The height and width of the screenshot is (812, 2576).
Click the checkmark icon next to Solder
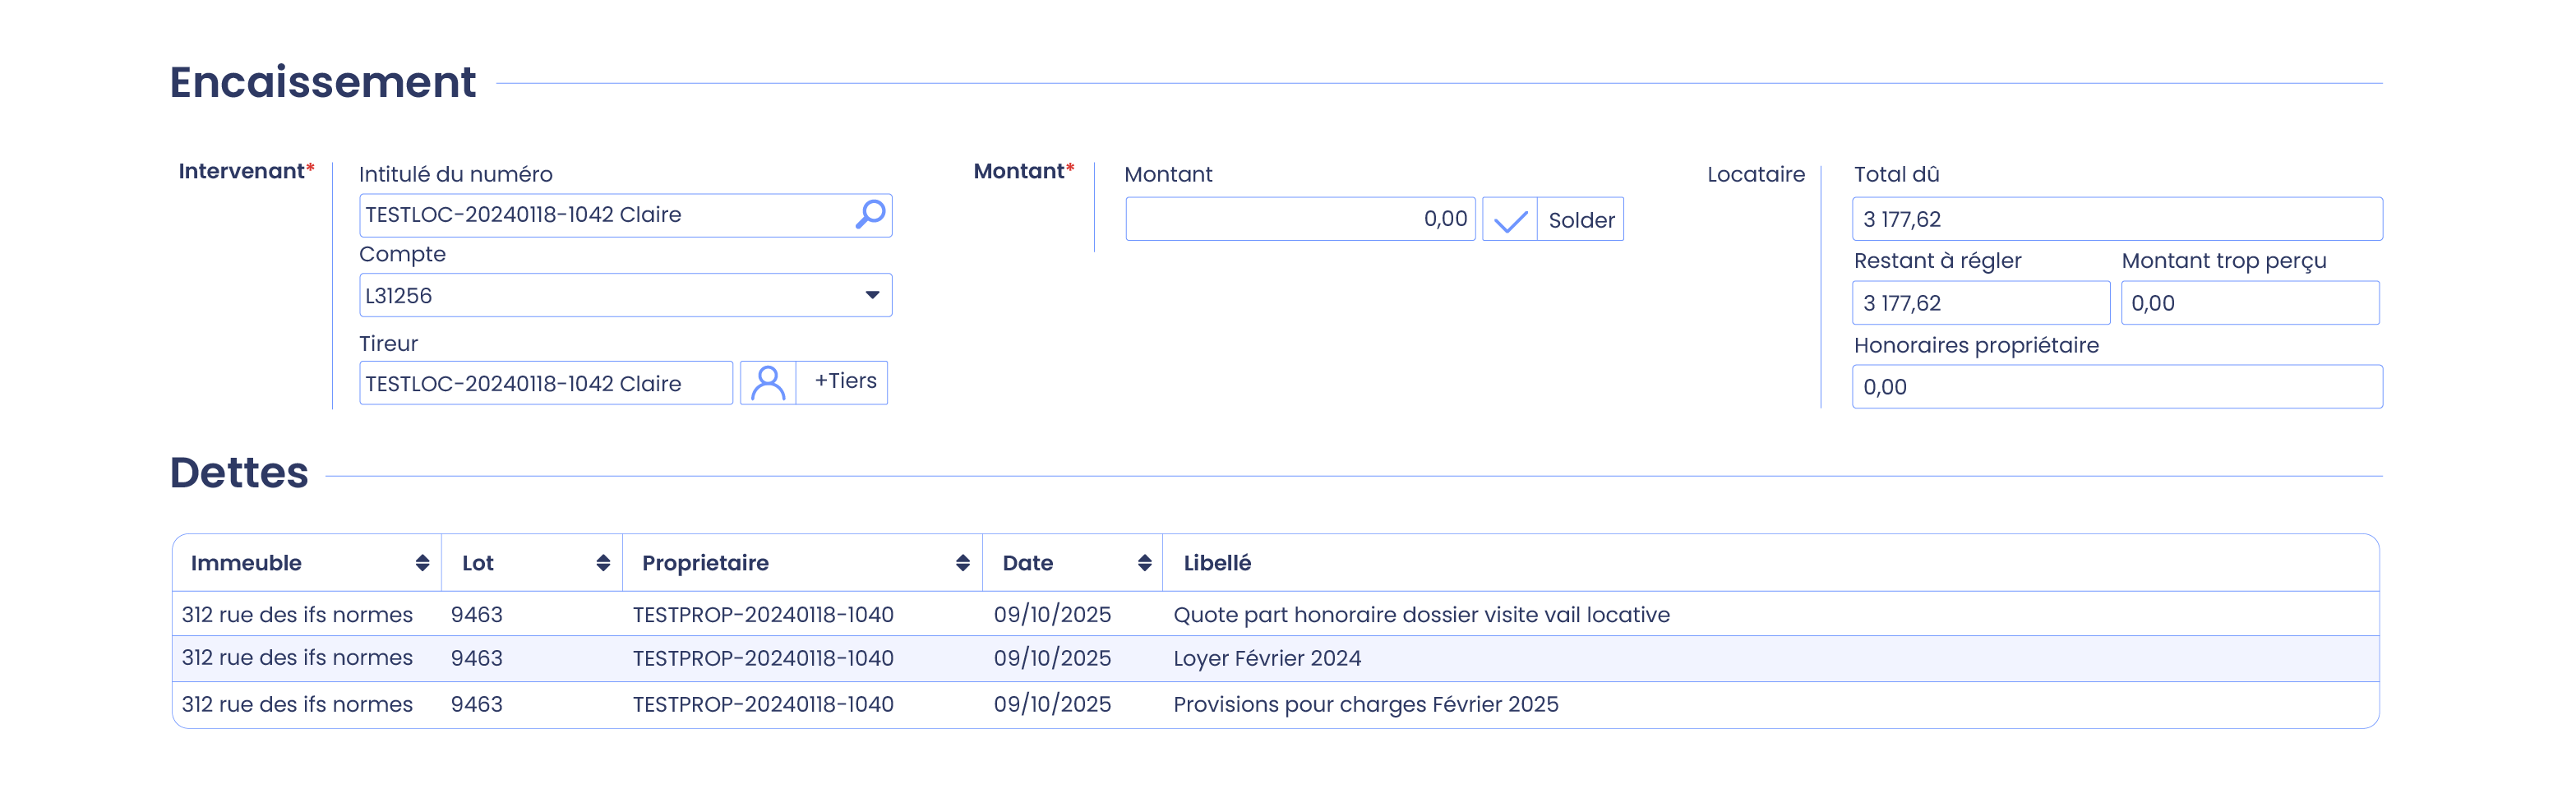[x=1509, y=220]
